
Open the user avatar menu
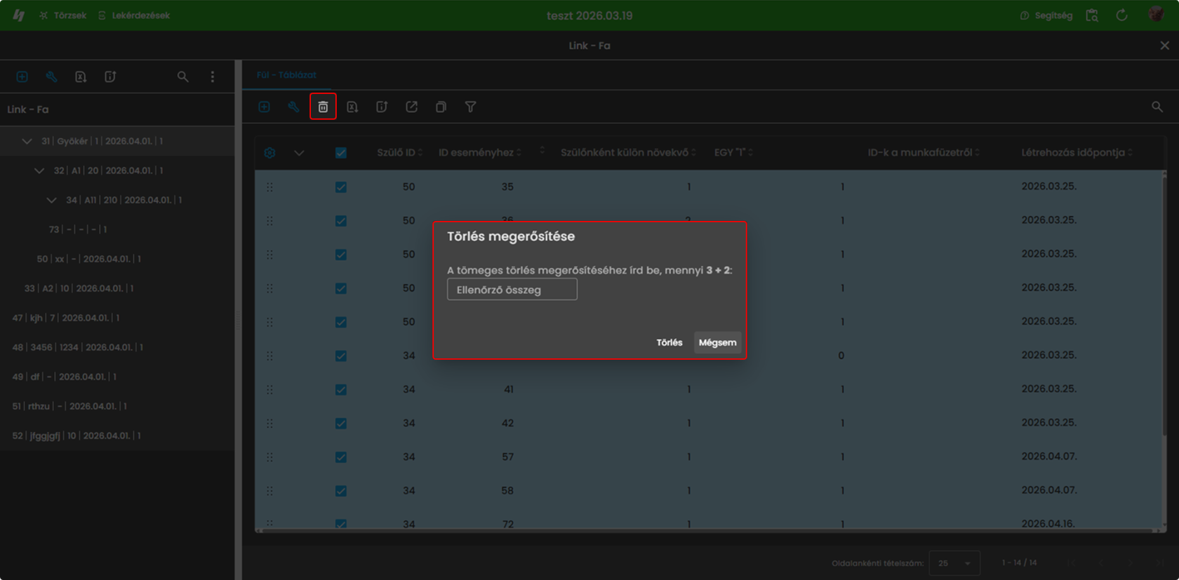pos(1156,14)
